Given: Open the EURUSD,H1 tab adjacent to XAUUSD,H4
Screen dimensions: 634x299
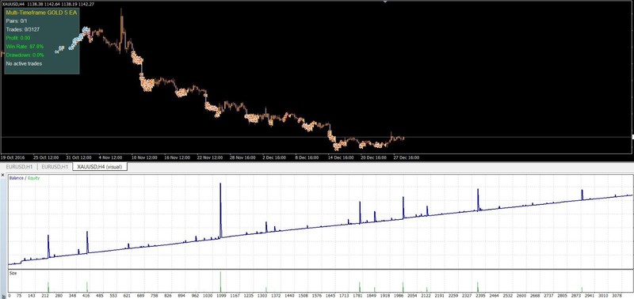Looking at the screenshot, I should pos(54,167).
